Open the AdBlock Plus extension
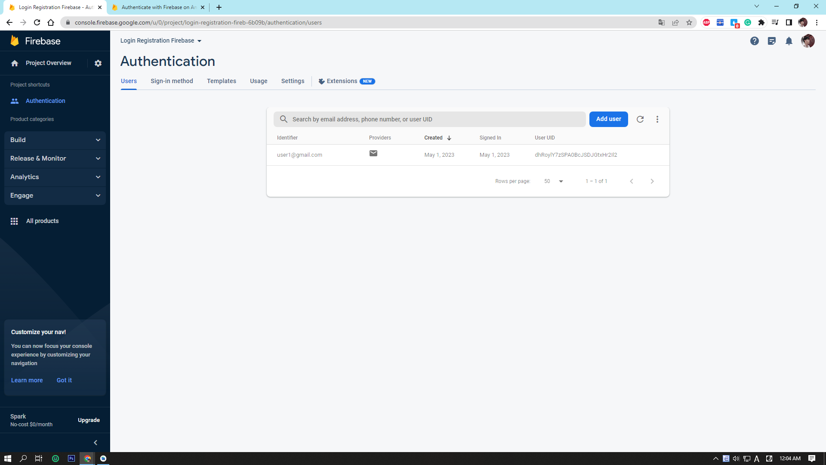 click(x=706, y=22)
